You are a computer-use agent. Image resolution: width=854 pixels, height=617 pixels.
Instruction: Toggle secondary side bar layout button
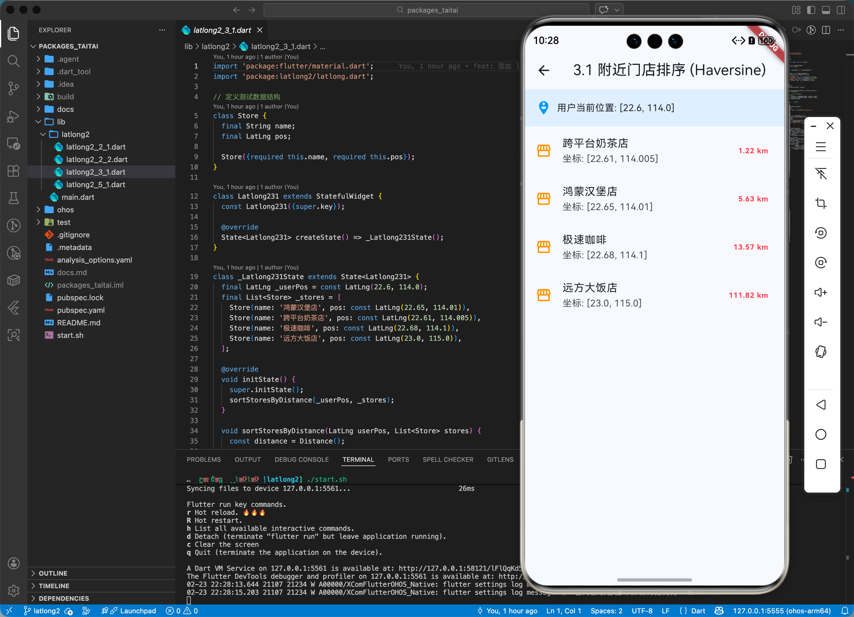pos(841,10)
